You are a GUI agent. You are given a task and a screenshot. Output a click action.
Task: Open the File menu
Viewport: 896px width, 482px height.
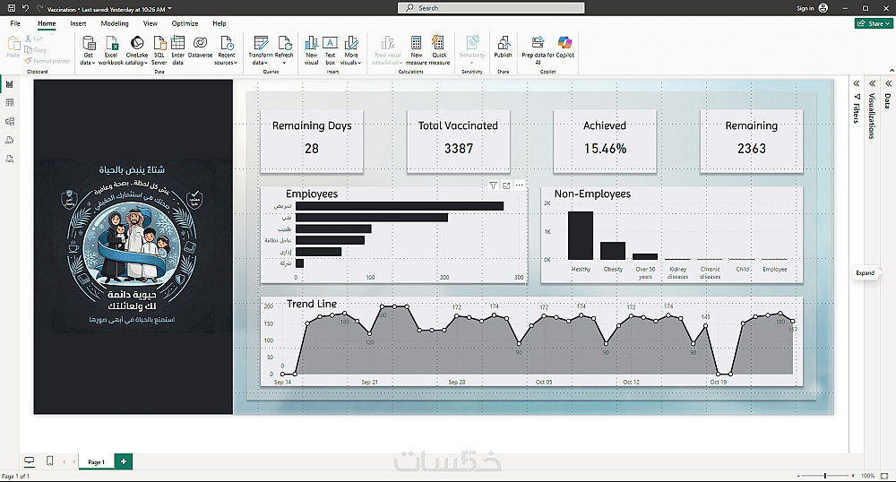point(15,23)
